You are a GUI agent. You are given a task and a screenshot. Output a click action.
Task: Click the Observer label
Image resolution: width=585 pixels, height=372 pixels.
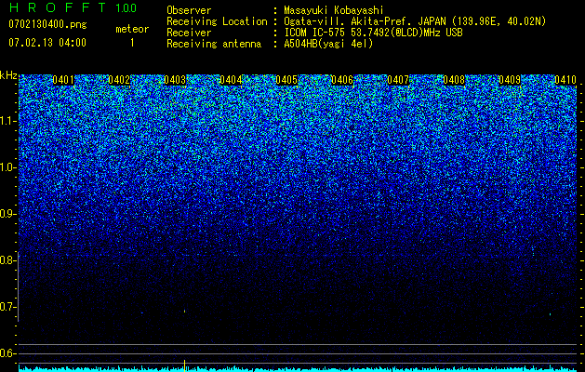189,10
